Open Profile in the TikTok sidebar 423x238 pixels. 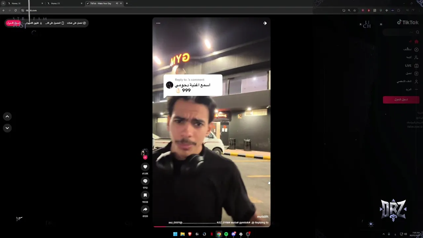408,81
